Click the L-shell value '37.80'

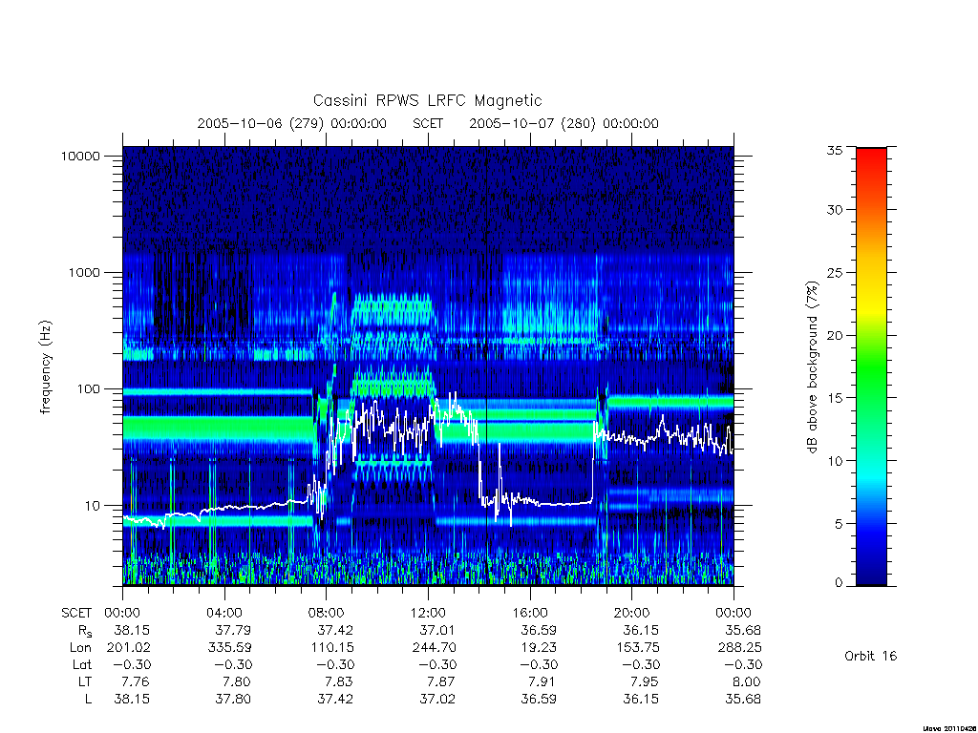(233, 700)
